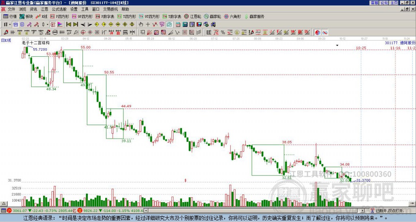Click the 50.55 price level label

[x=109, y=72]
